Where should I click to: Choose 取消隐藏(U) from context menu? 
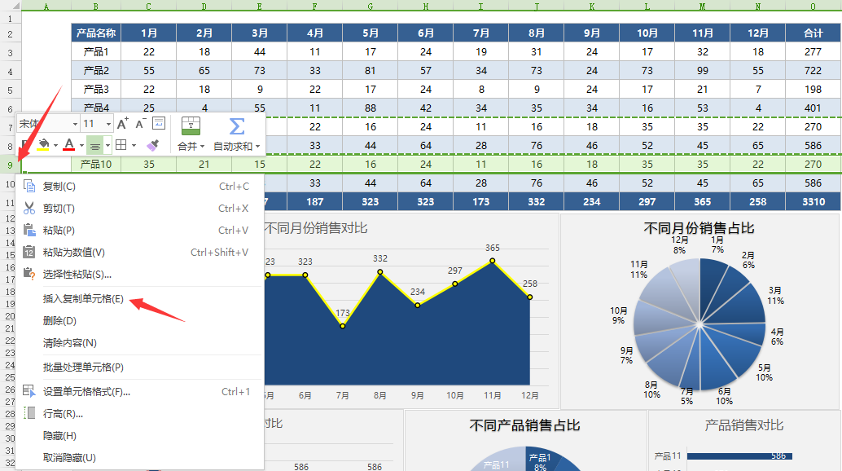139,458
